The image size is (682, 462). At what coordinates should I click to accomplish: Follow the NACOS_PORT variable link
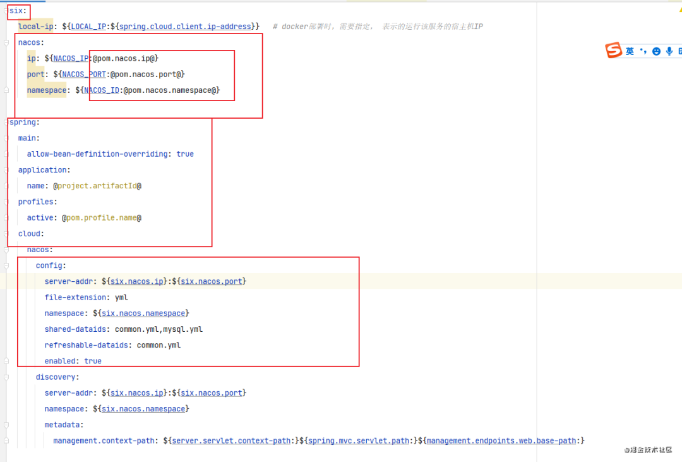[x=84, y=75]
